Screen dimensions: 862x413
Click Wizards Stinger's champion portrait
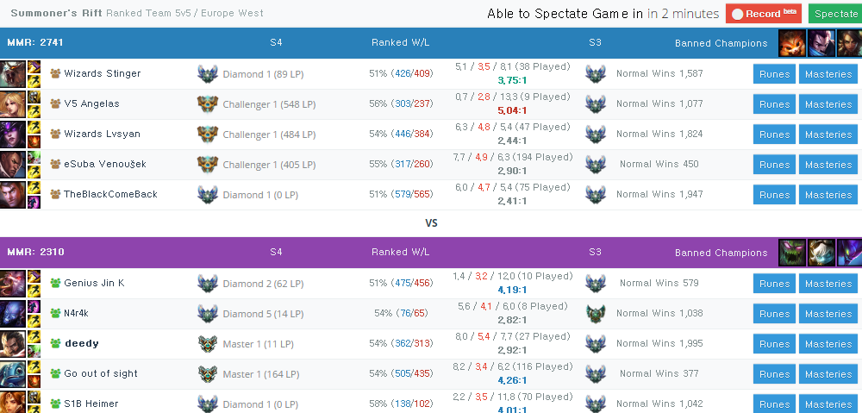13,73
